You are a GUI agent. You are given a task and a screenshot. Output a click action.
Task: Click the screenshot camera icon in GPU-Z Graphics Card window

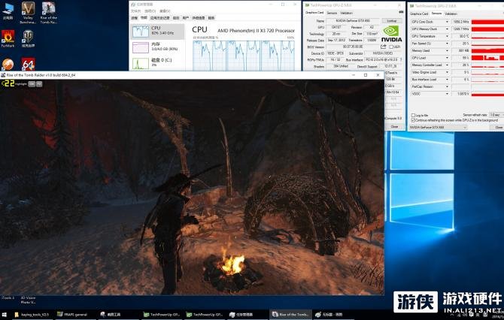(x=401, y=12)
